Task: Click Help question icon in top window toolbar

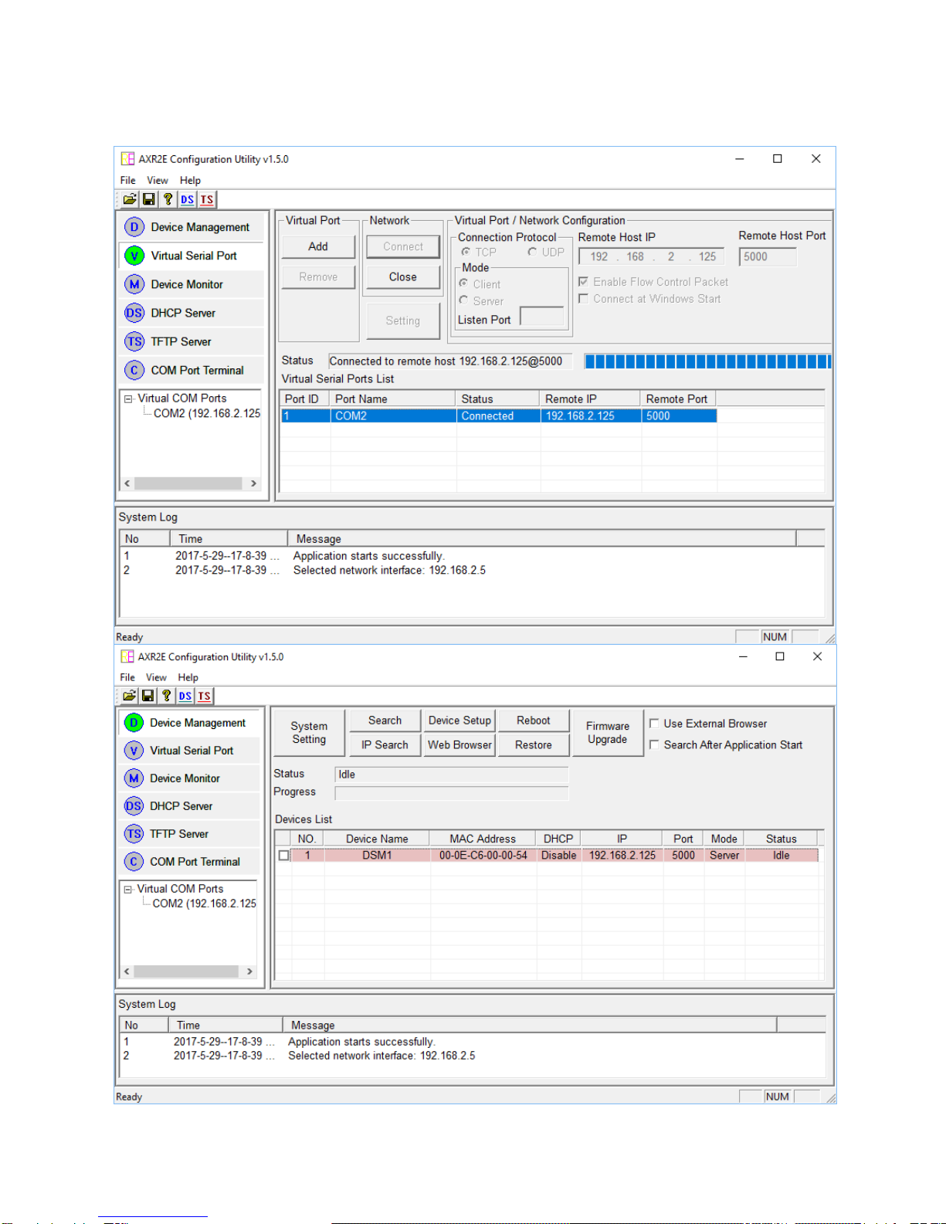Action: click(x=168, y=199)
